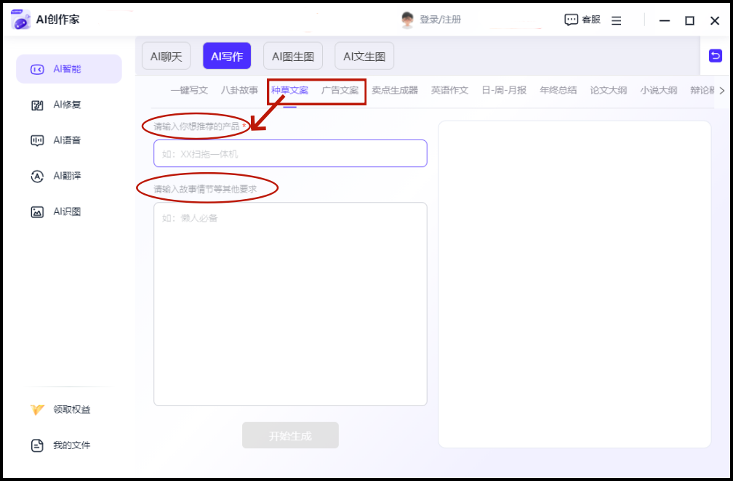Switch to the AI聊天 tab
Viewport: 733px width, 481px height.
166,56
